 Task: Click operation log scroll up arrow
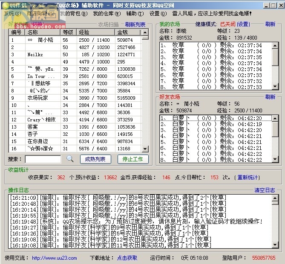(x=275, y=198)
